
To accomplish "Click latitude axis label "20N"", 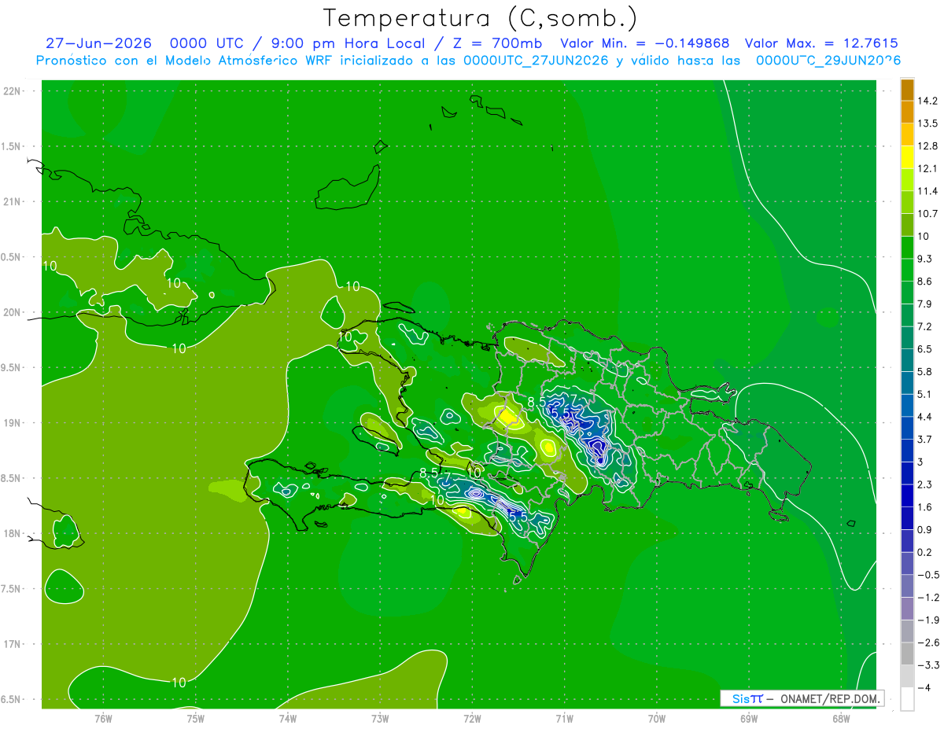I will [x=13, y=312].
